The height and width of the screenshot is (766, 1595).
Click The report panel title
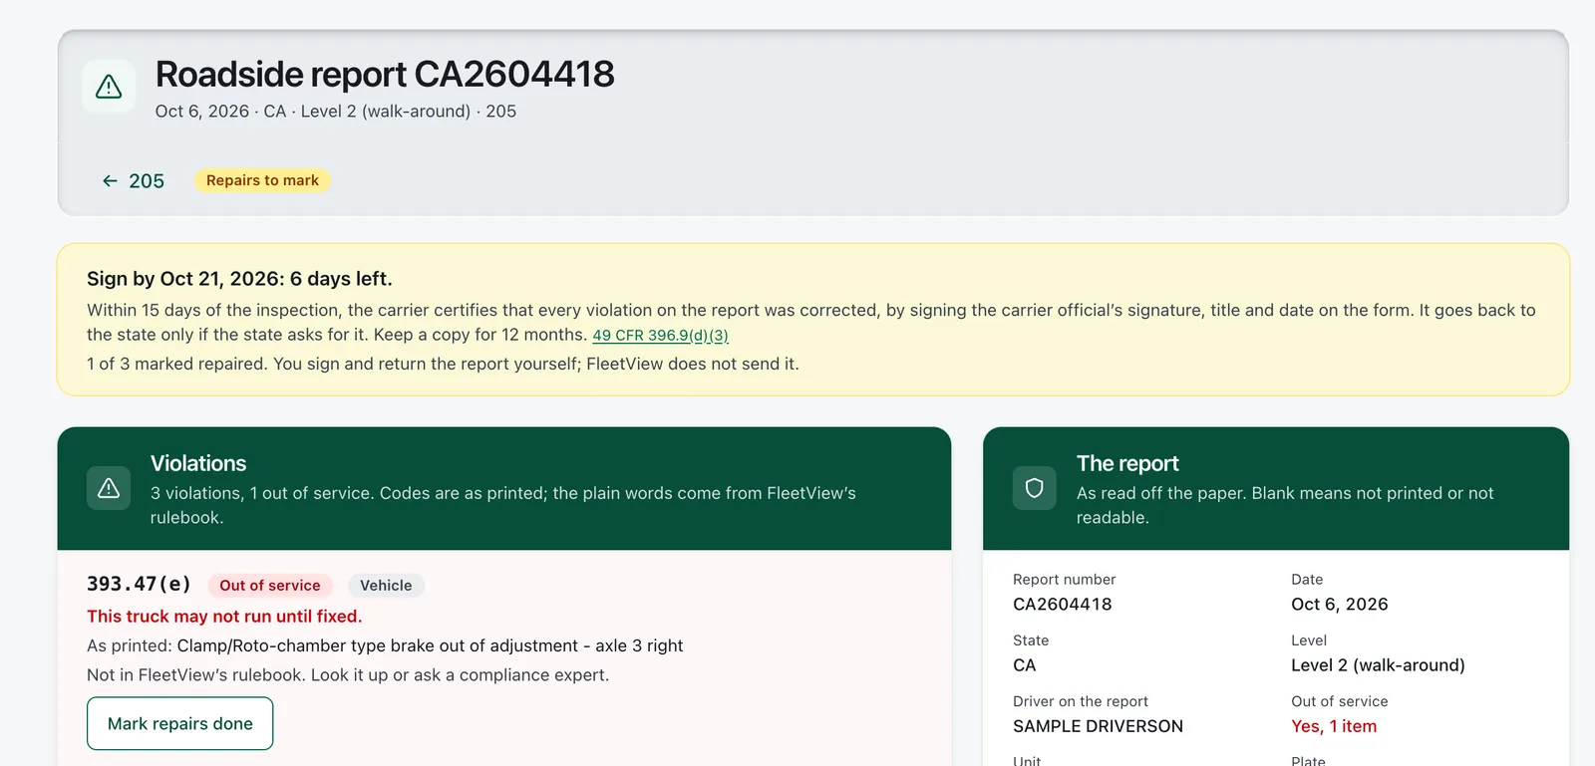1127,463
